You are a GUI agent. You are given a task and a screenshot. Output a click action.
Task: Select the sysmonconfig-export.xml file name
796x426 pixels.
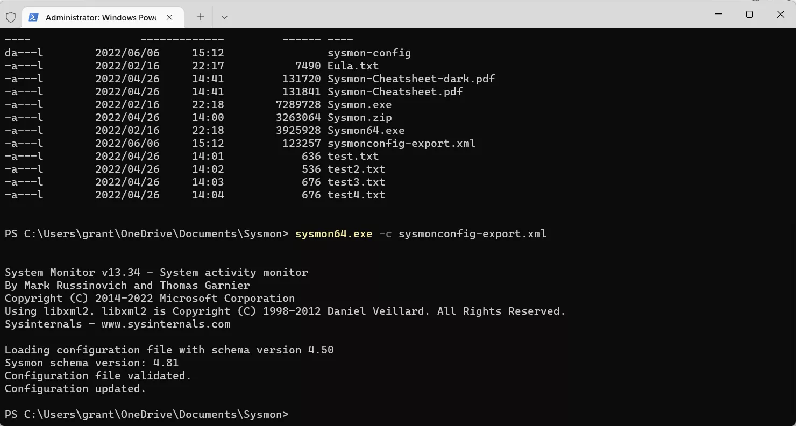point(401,143)
